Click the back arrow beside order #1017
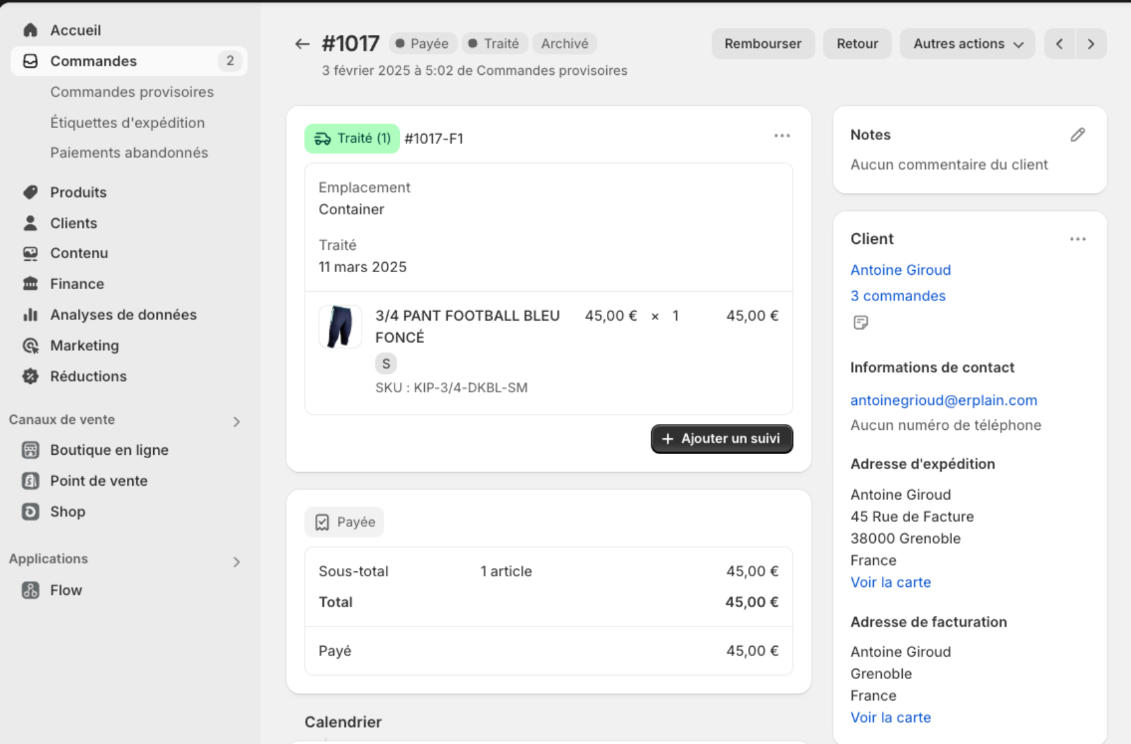Image resolution: width=1131 pixels, height=744 pixels. coord(302,44)
